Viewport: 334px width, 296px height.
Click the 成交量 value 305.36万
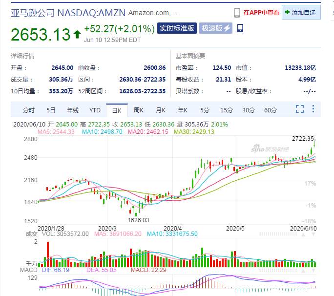coord(61,80)
